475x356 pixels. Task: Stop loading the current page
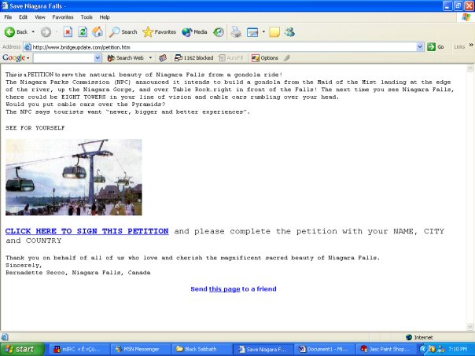[68, 32]
